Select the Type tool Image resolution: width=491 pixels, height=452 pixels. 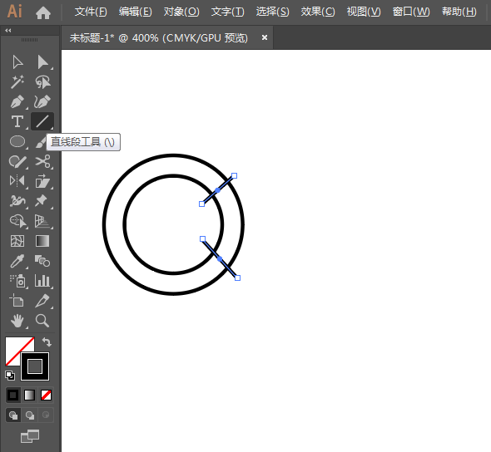[17, 121]
